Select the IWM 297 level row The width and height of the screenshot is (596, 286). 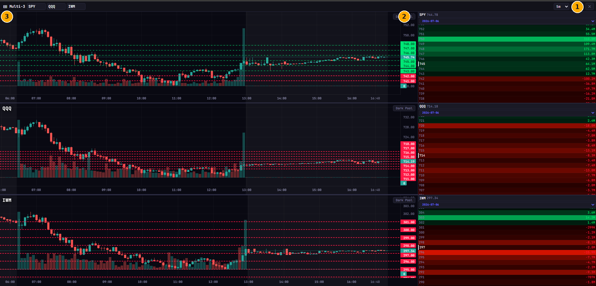(507, 247)
